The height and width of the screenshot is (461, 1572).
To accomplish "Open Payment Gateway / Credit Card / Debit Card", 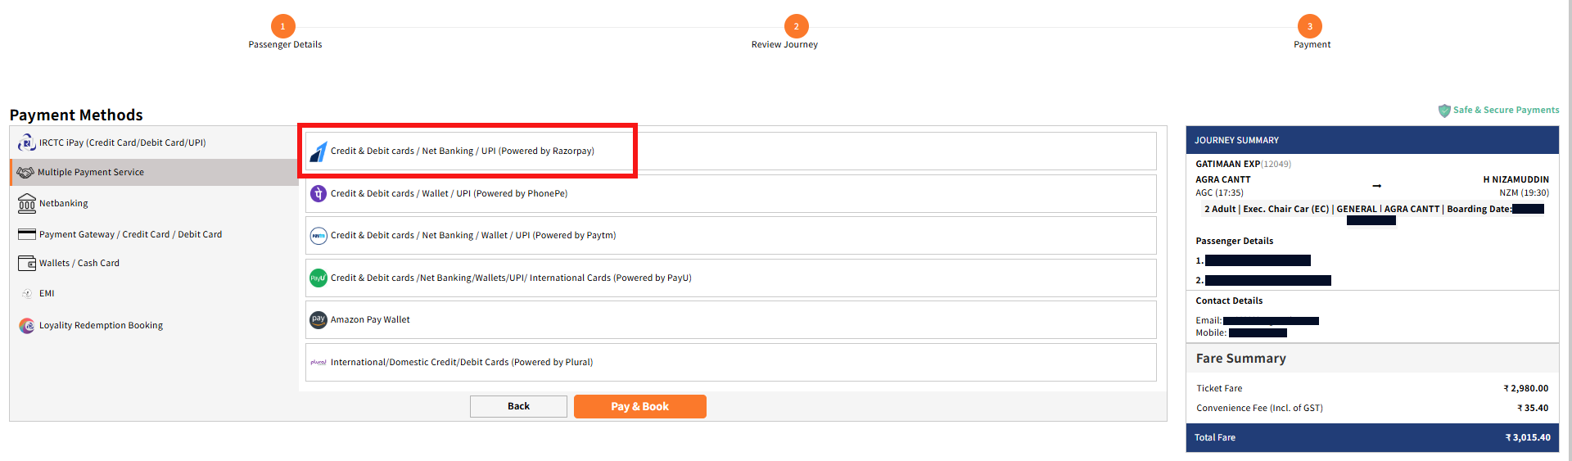I will (130, 235).
